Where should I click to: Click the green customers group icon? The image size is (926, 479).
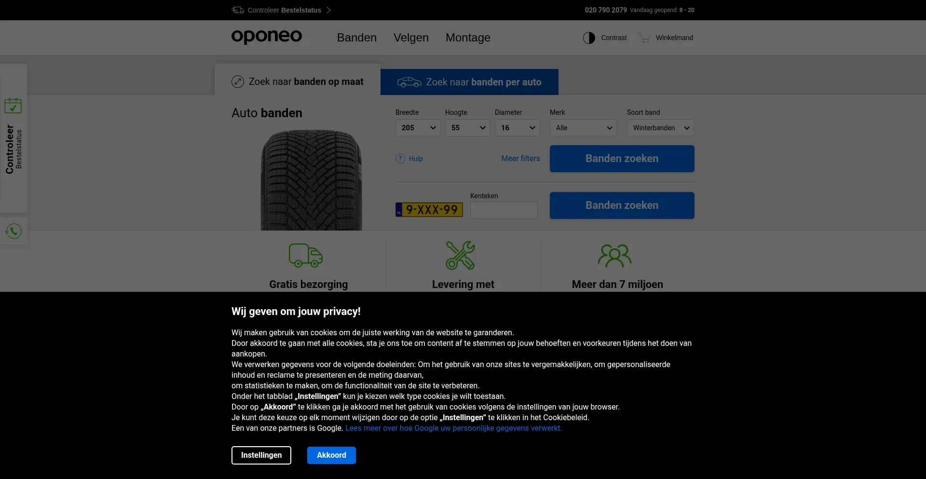(x=614, y=256)
